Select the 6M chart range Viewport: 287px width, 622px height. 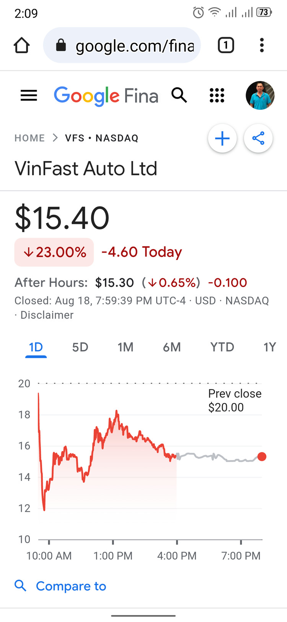[172, 347]
